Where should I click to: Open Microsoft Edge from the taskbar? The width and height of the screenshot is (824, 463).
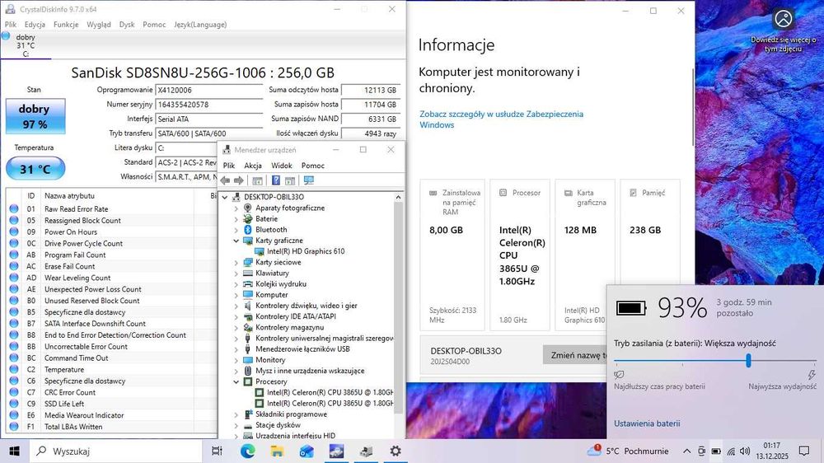click(247, 451)
